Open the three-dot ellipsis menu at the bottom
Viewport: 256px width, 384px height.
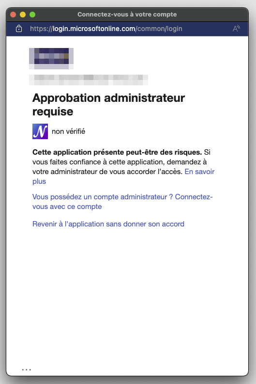[x=27, y=369]
